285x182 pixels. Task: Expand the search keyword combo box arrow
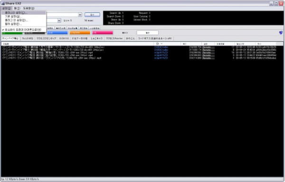80,15
